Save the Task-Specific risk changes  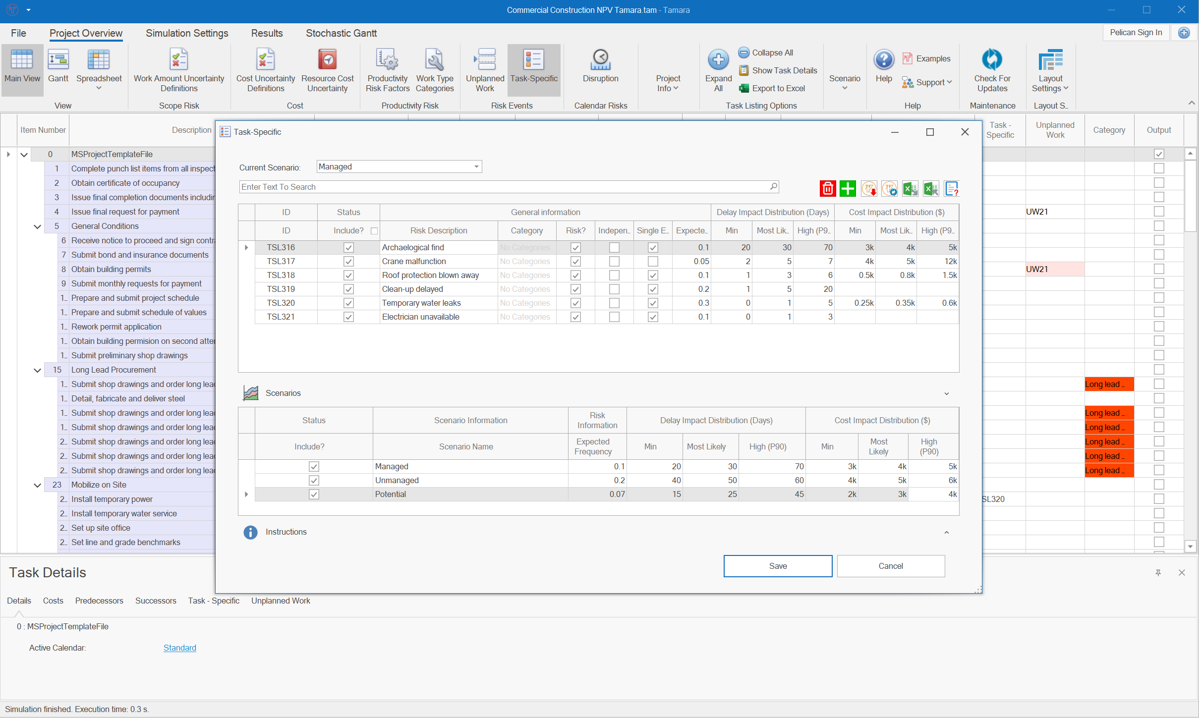click(777, 565)
